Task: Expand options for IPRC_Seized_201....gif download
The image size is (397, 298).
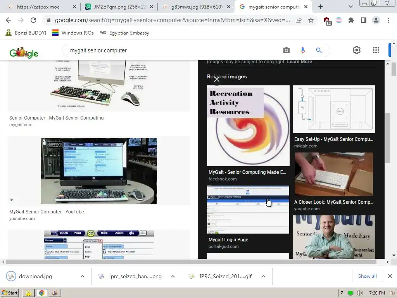Action: [263, 276]
